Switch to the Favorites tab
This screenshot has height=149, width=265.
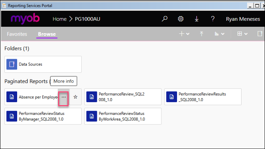[17, 34]
